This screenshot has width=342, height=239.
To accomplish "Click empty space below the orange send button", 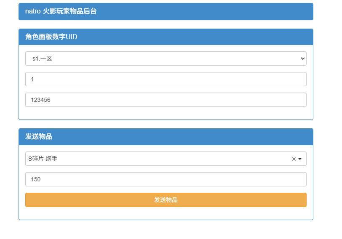I will [x=166, y=213].
